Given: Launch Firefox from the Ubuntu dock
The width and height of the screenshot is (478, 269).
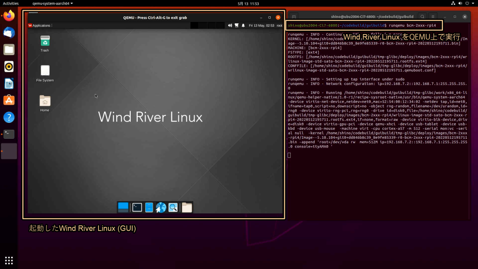Looking at the screenshot, I should 9,16.
